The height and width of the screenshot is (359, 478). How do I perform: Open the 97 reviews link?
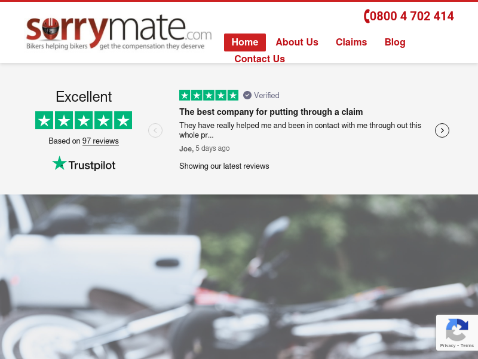click(100, 141)
